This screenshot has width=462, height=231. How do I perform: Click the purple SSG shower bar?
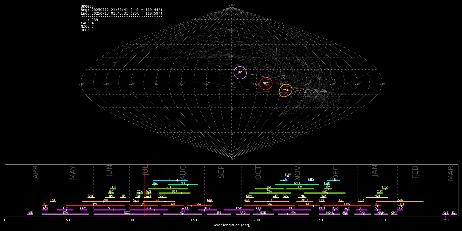pos(110,210)
